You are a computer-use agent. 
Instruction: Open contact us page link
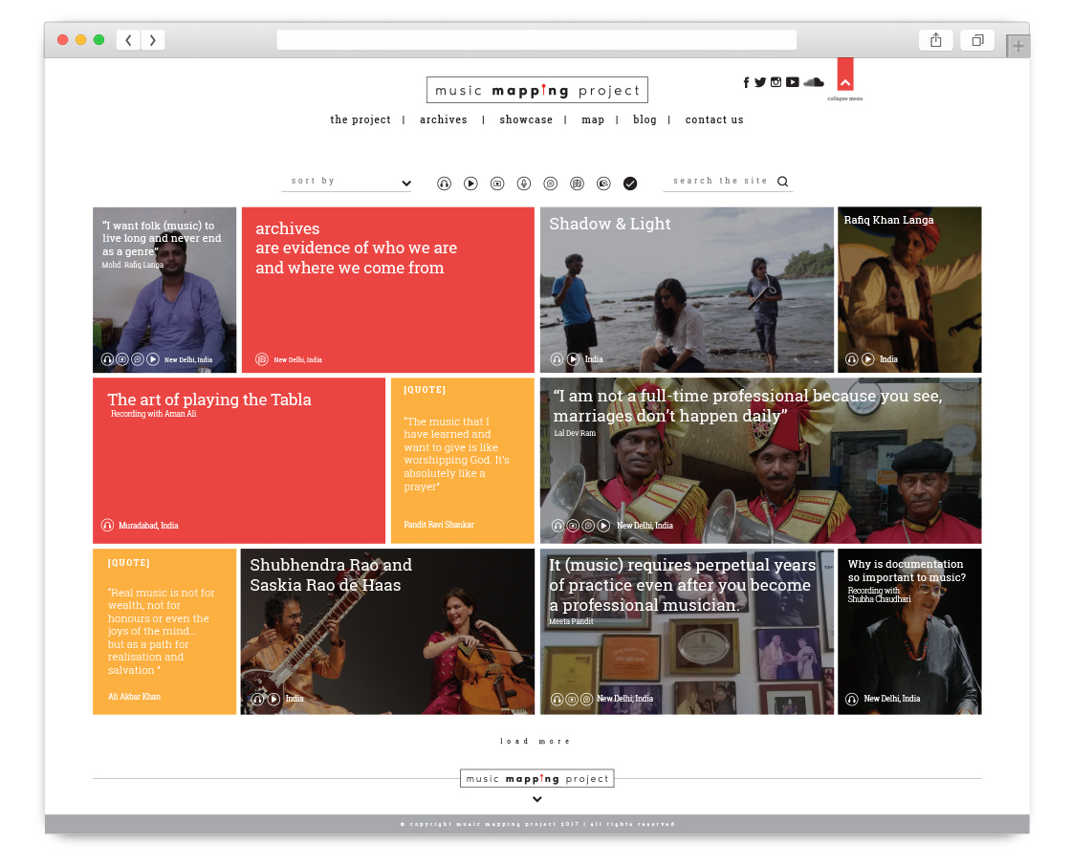[714, 119]
